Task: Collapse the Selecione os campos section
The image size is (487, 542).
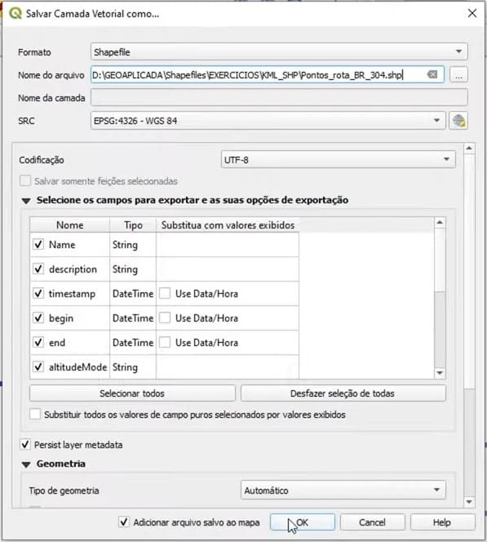Action: point(26,201)
